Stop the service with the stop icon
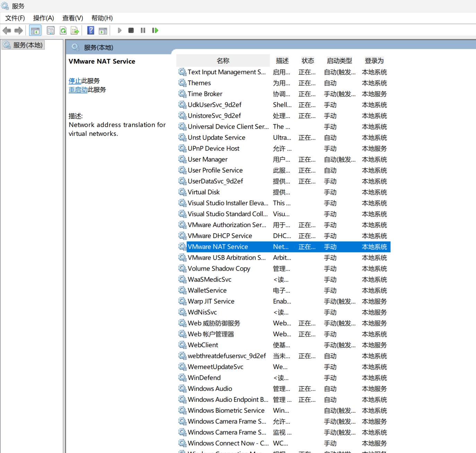476x453 pixels. point(131,31)
